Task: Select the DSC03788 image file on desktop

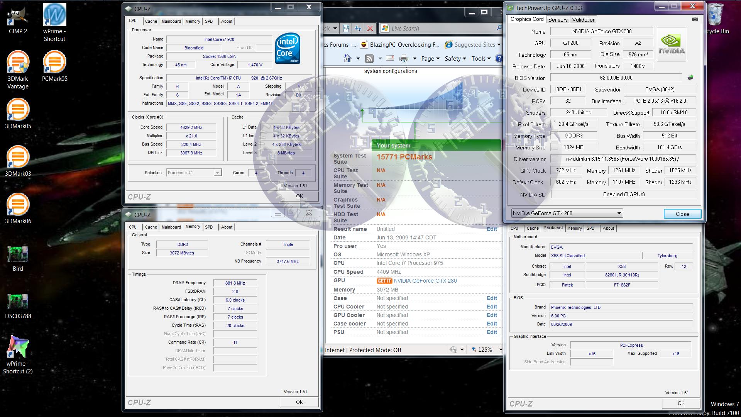Action: (x=18, y=306)
